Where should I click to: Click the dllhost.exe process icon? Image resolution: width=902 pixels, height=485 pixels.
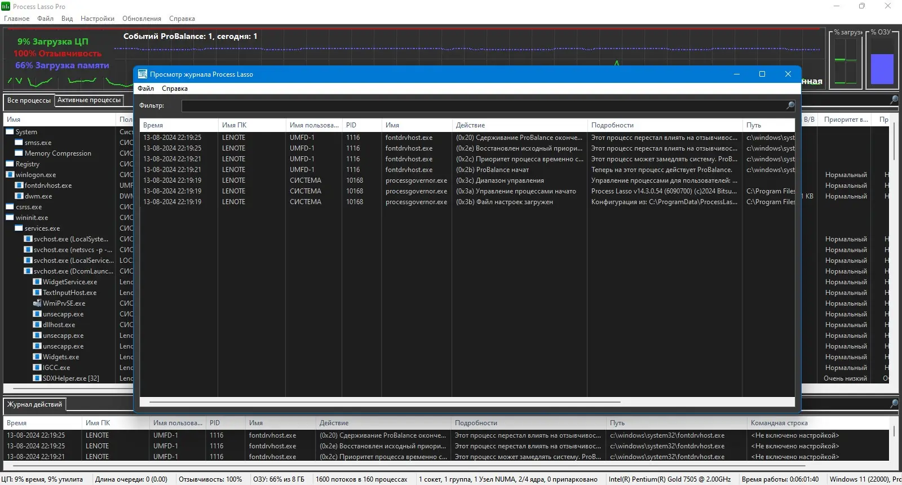37,325
